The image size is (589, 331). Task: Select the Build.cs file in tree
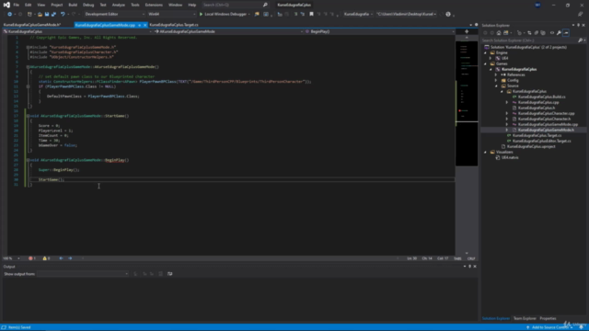(x=541, y=97)
